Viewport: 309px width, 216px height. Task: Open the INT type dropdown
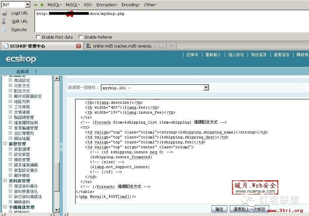28,5
